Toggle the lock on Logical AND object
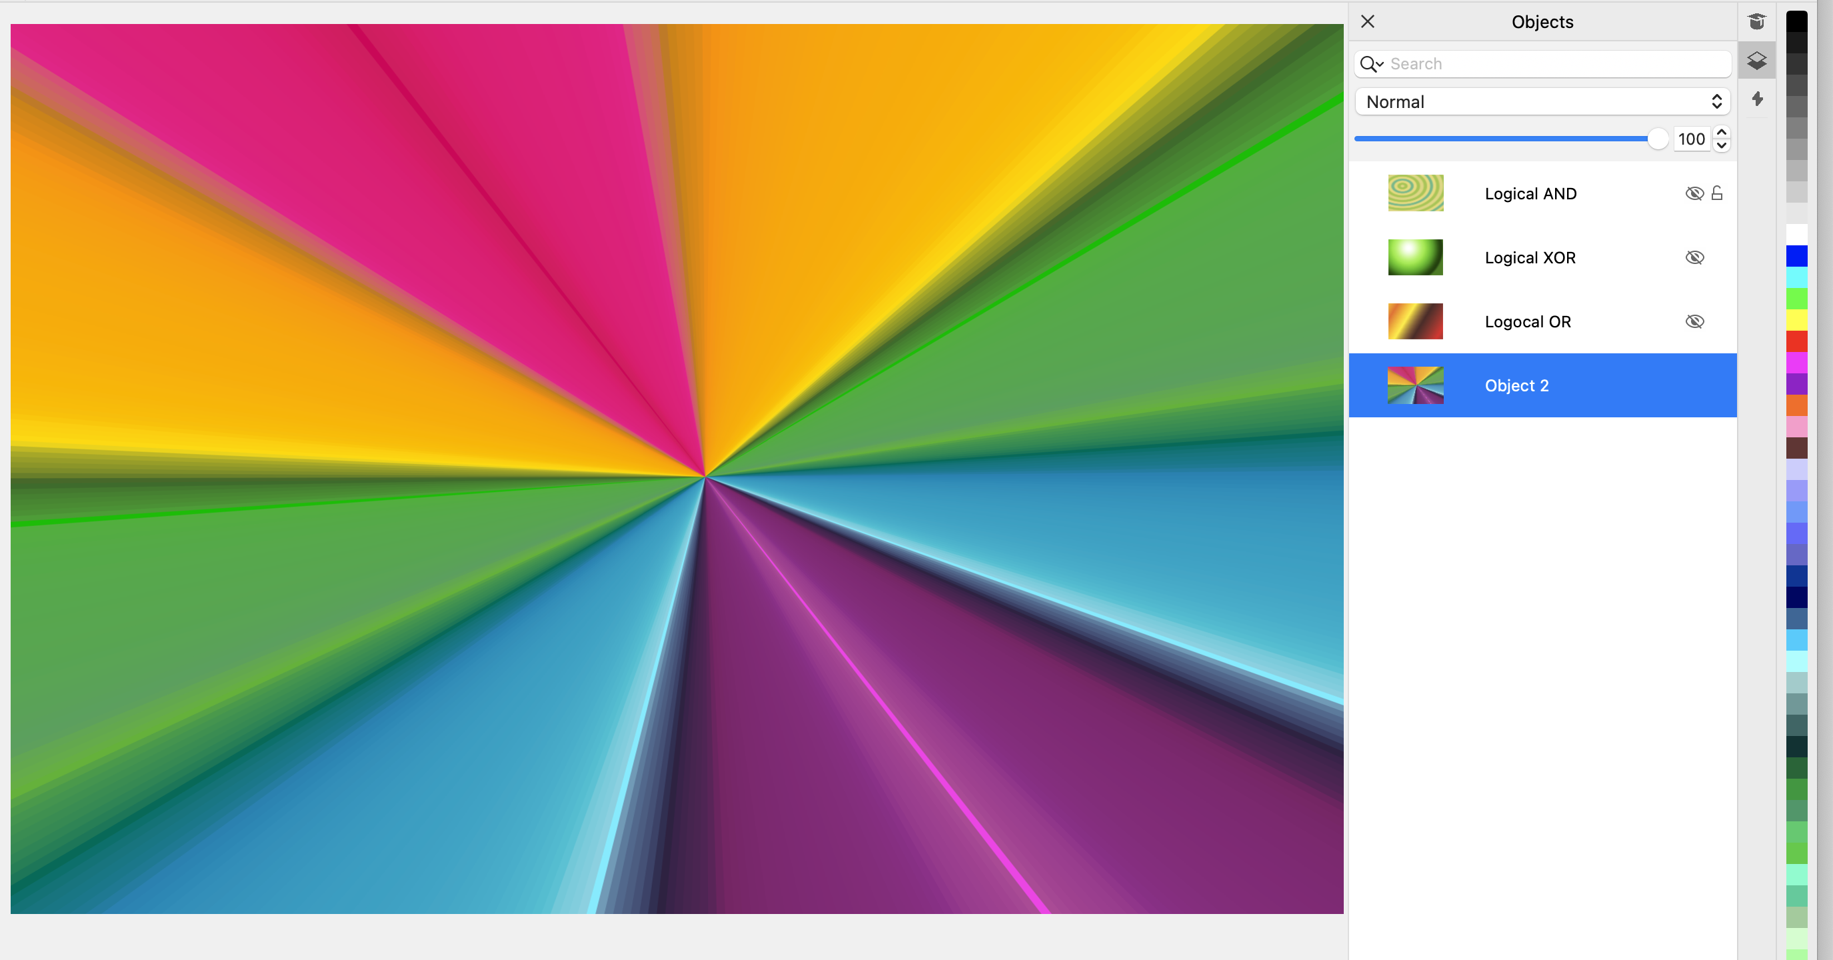Viewport: 1833px width, 960px height. tap(1717, 193)
